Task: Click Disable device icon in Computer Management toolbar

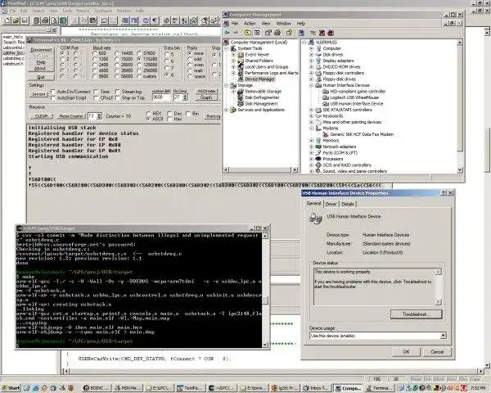Action: tap(331, 33)
